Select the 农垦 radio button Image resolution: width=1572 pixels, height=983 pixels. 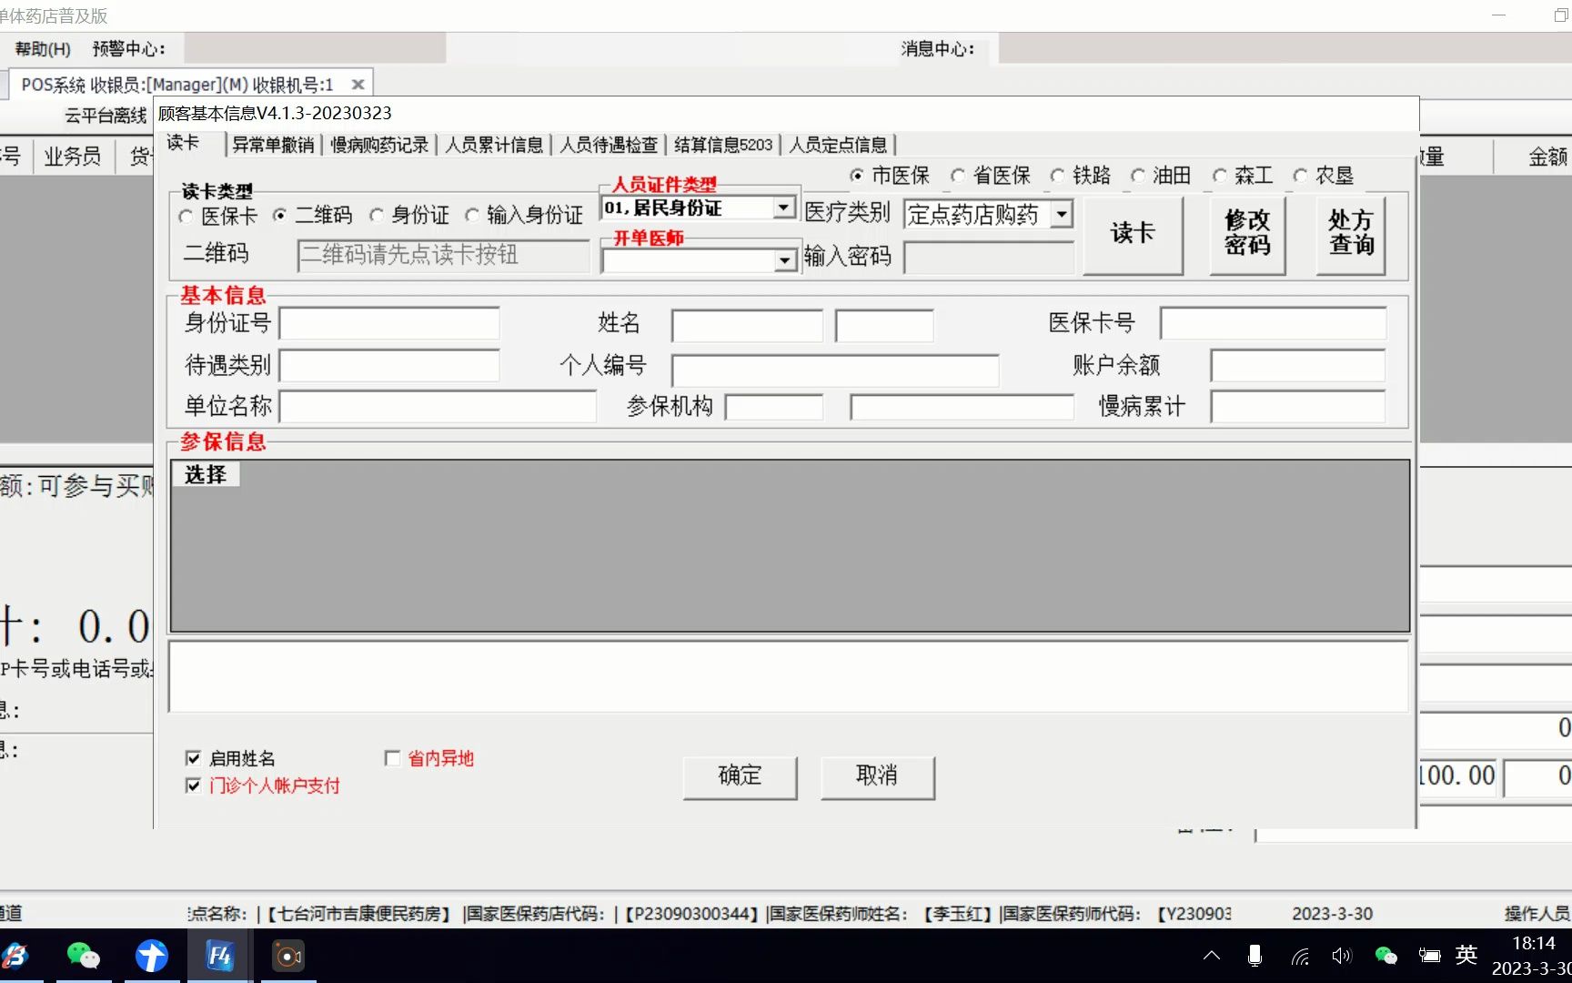(x=1301, y=176)
